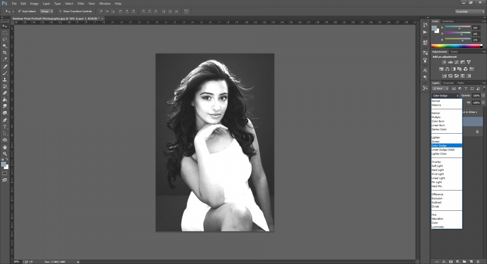Select the Path Selection tool

[x=5, y=133]
